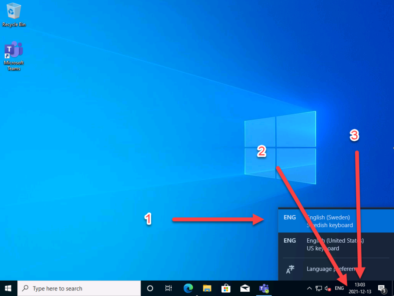Open the clock showing 13:03
Screen dimensions: 394x296
pos(360,288)
